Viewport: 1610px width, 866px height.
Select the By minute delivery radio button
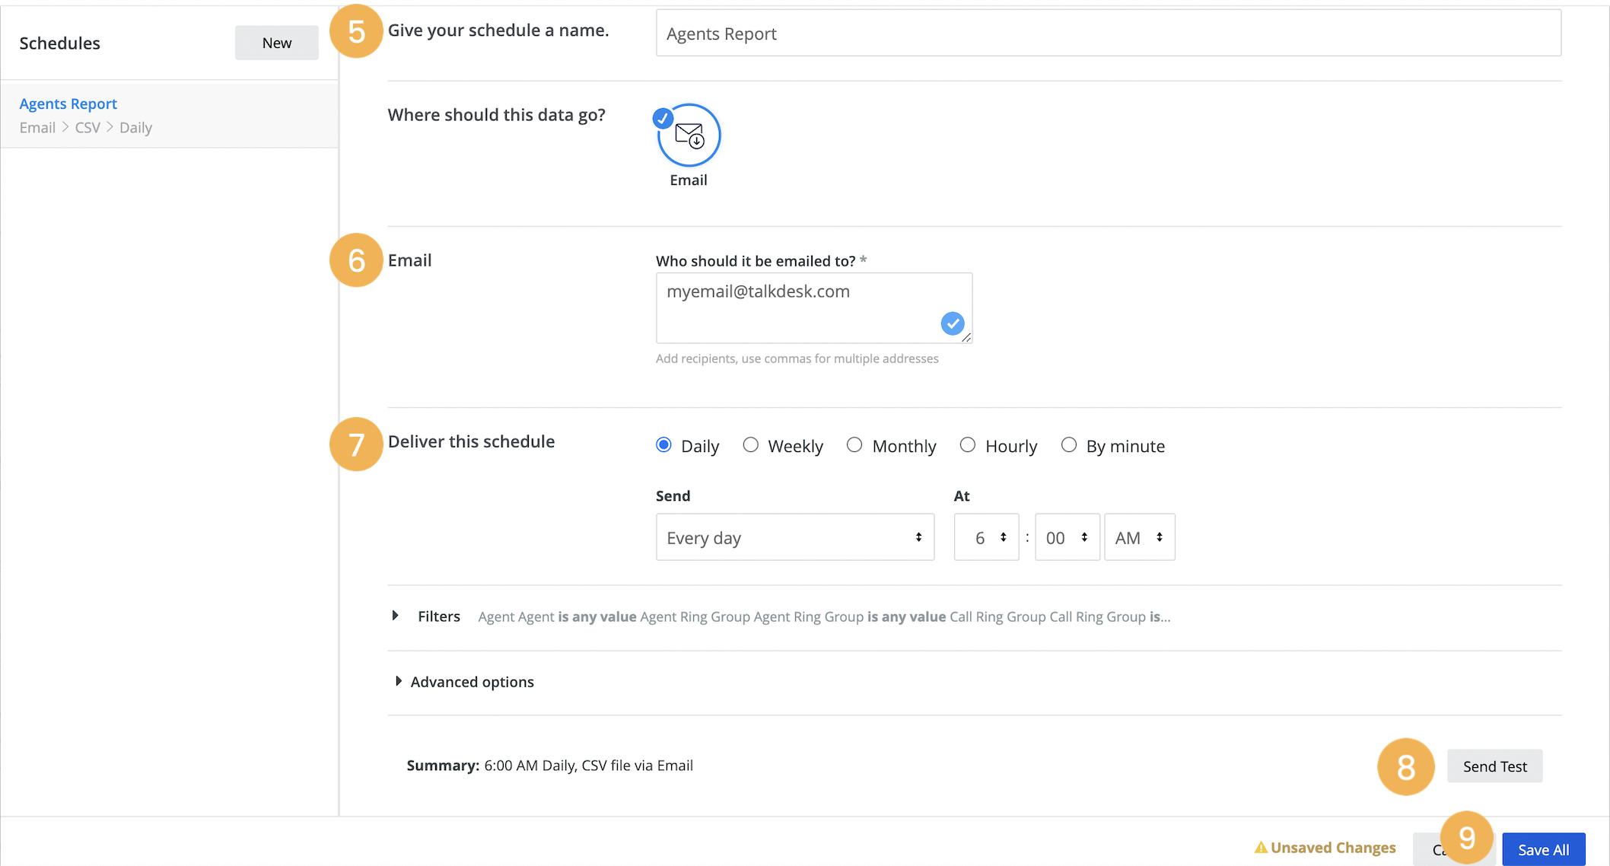[x=1069, y=445]
